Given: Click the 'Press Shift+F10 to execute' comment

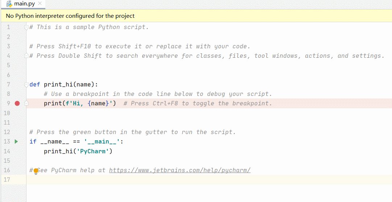Looking at the screenshot, I should pos(140,47).
